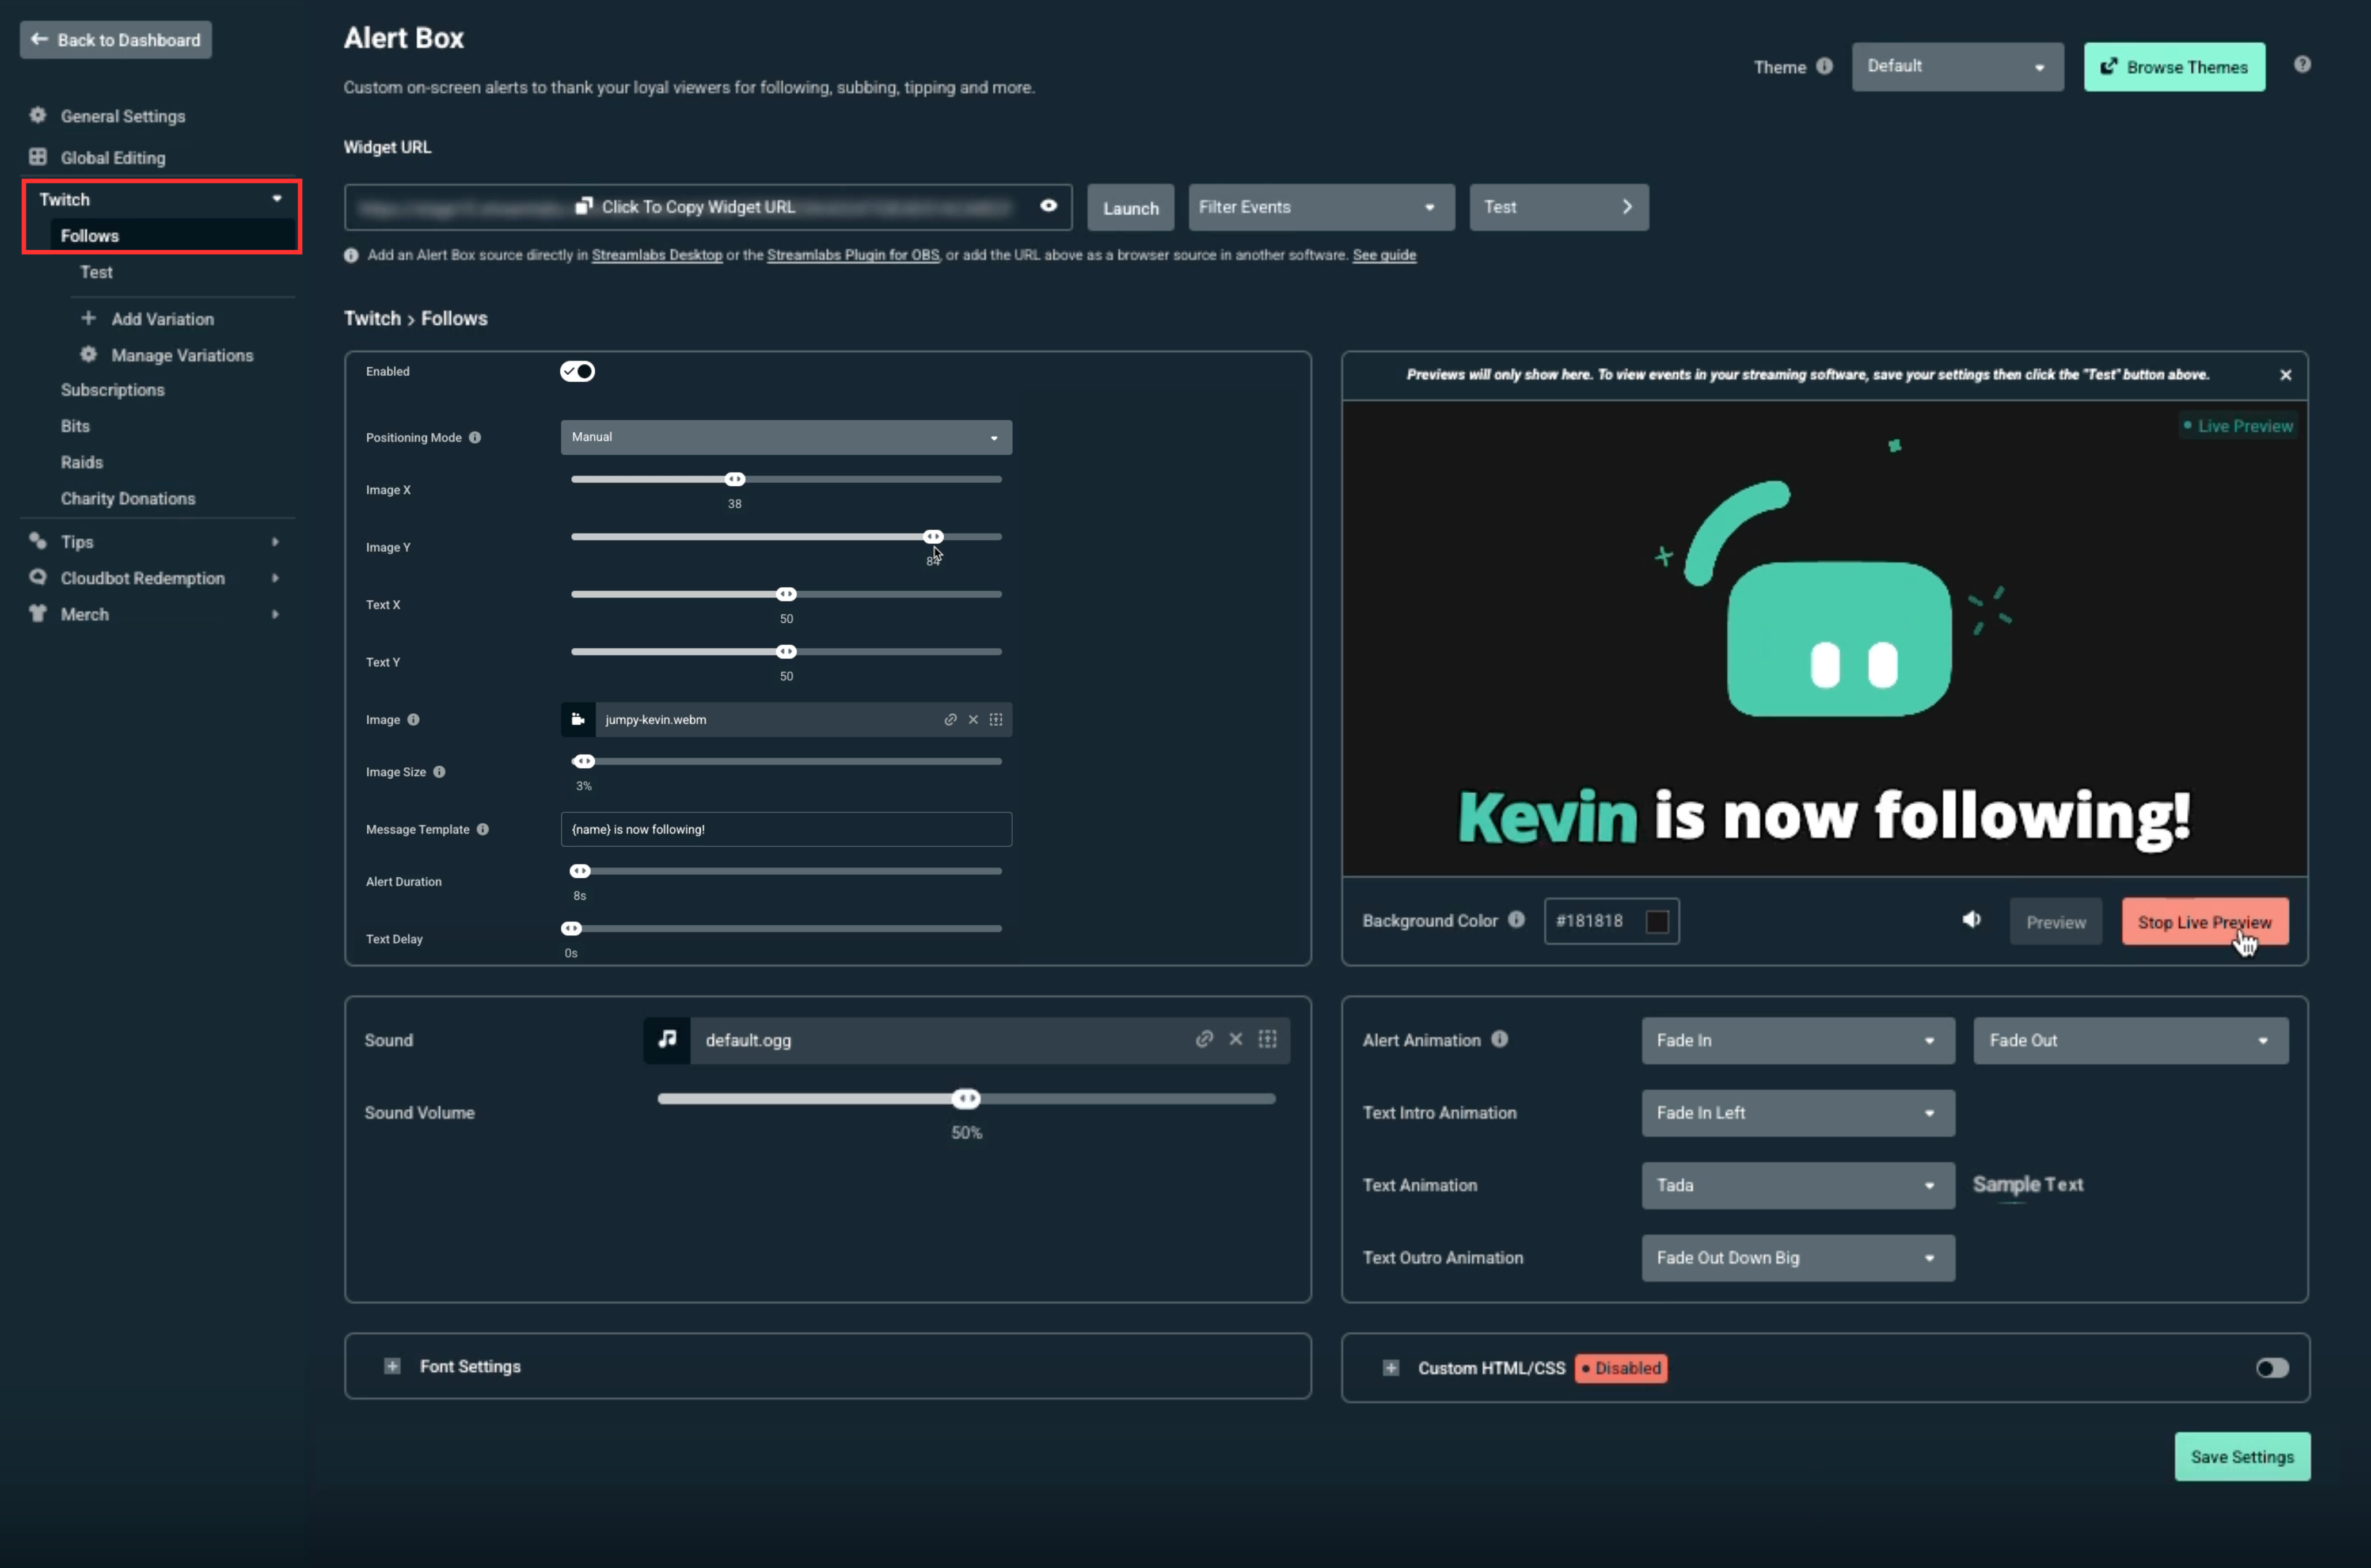Expand the Font Settings section
This screenshot has height=1568, width=2371.
(392, 1366)
